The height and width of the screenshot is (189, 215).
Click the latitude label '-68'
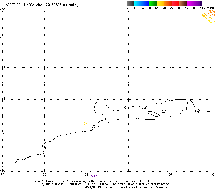pos(3,133)
